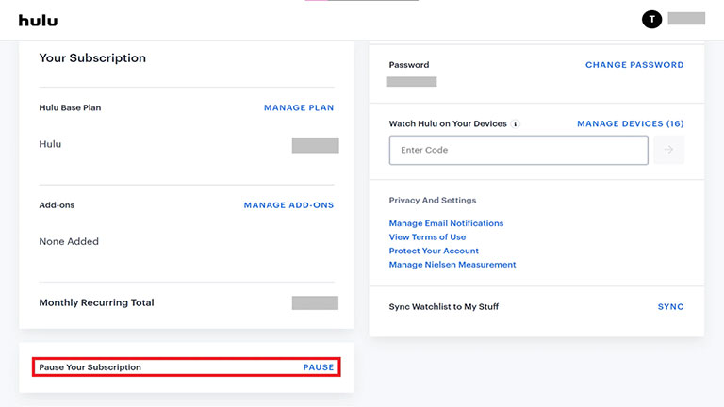This screenshot has height=407, width=724.
Task: Click the Hulu logo
Action: 38,21
